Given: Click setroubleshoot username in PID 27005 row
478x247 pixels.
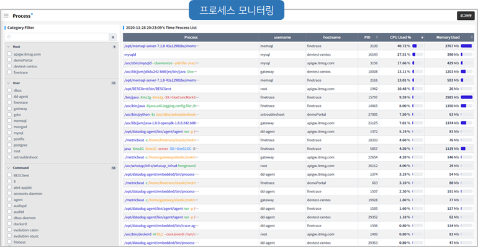Looking at the screenshot, I should point(273,115).
